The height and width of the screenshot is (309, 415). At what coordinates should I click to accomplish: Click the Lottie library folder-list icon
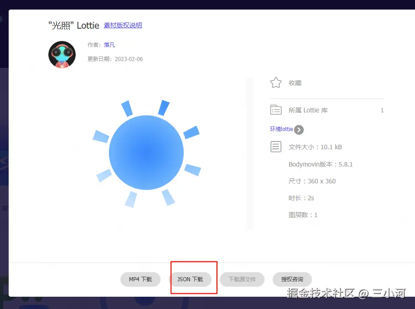click(276, 110)
